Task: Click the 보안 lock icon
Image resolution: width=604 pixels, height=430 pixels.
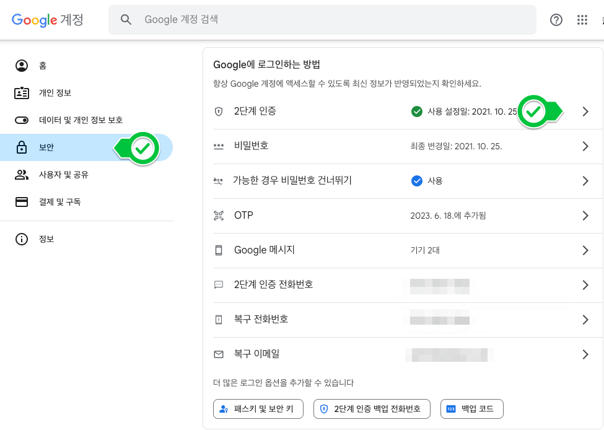Action: 22,147
